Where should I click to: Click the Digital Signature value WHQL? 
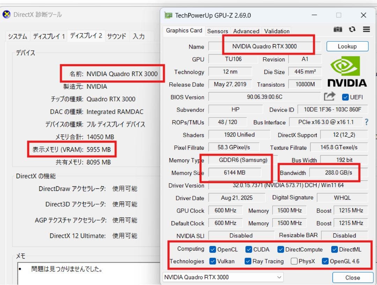coord(342,198)
